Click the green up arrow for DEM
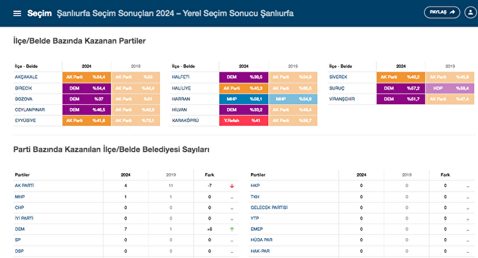This screenshot has height=258, width=478. click(232, 229)
